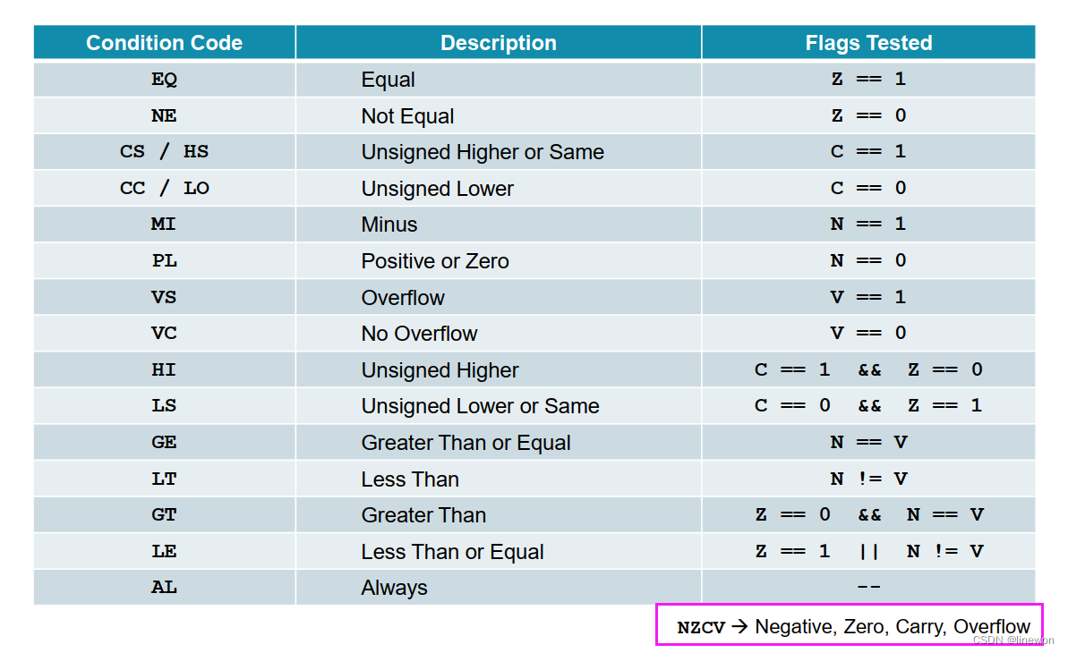The height and width of the screenshot is (653, 1068).
Task: Click the Unsigned Lower description
Action: (437, 189)
